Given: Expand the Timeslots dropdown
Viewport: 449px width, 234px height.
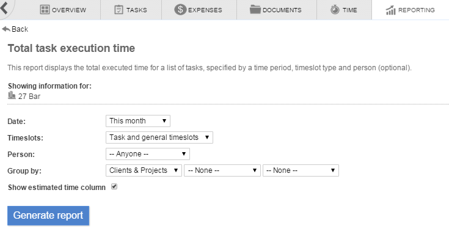Looking at the screenshot, I should pos(159,137).
